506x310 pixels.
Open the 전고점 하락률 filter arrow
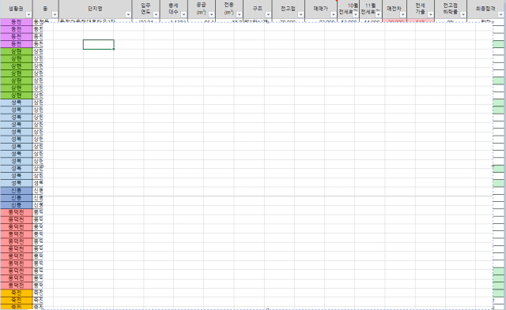click(463, 14)
